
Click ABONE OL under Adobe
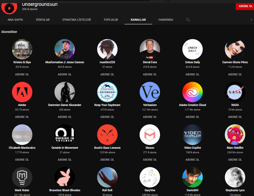(22, 117)
